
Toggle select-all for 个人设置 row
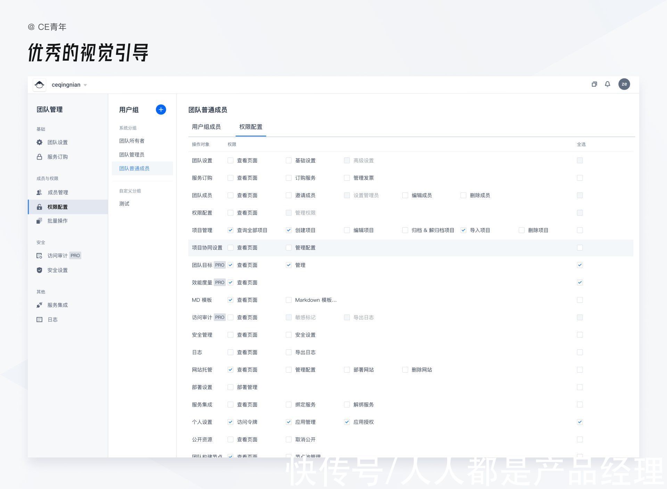point(580,422)
